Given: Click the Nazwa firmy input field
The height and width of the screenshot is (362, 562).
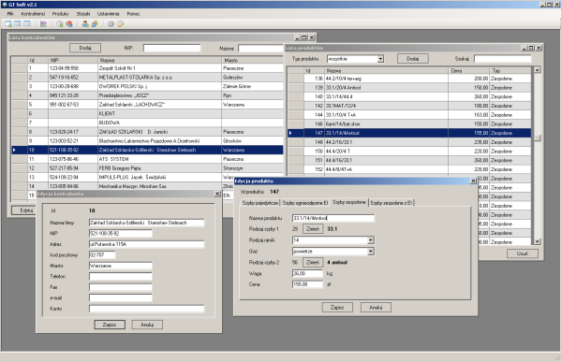Looking at the screenshot, I should [x=147, y=223].
